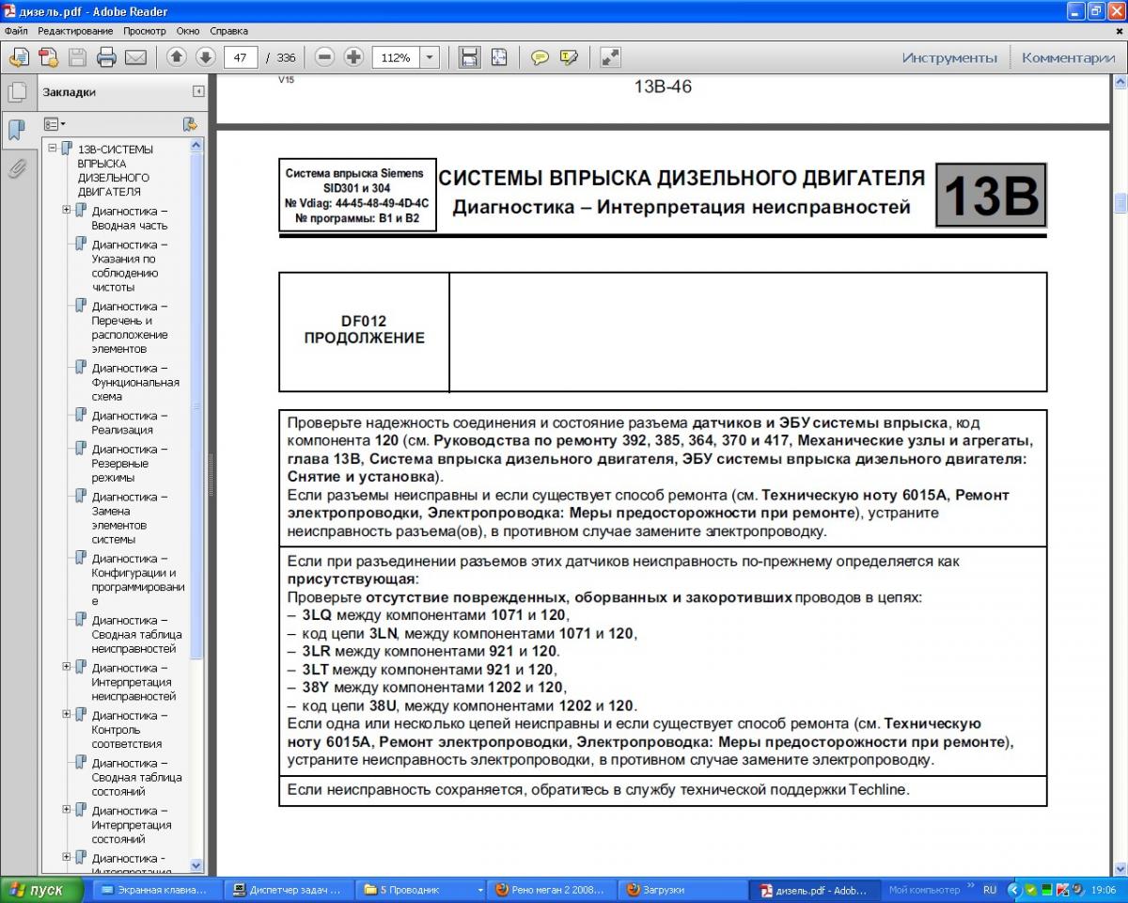Select bookmark Резервные режимы

130,463
